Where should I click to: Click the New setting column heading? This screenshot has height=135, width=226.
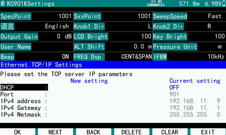89,81
